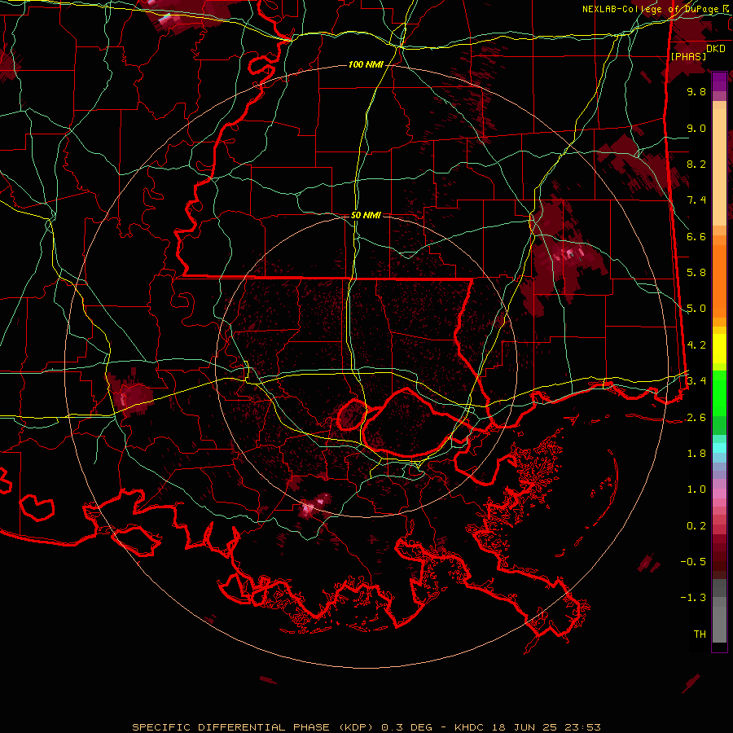
Task: Click KHDC station ID in bottom caption
Action: click(470, 727)
